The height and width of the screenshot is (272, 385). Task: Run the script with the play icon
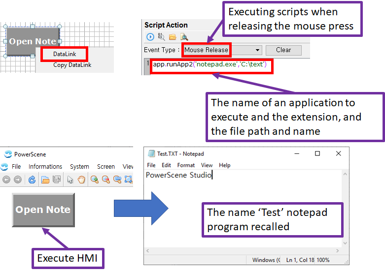coord(150,37)
